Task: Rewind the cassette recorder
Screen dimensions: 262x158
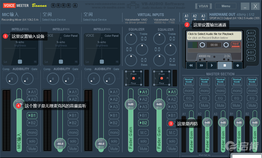Action: point(191,65)
